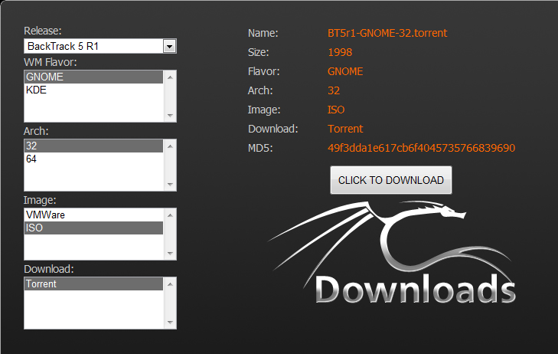
Task: Click the orange Flavor value GNOME
Action: [x=345, y=71]
